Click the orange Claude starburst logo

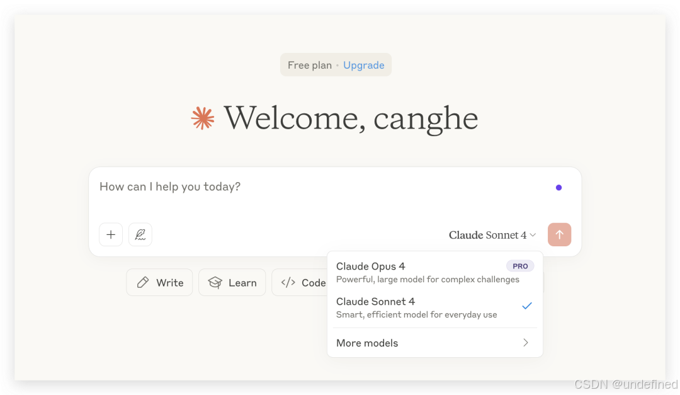[203, 118]
